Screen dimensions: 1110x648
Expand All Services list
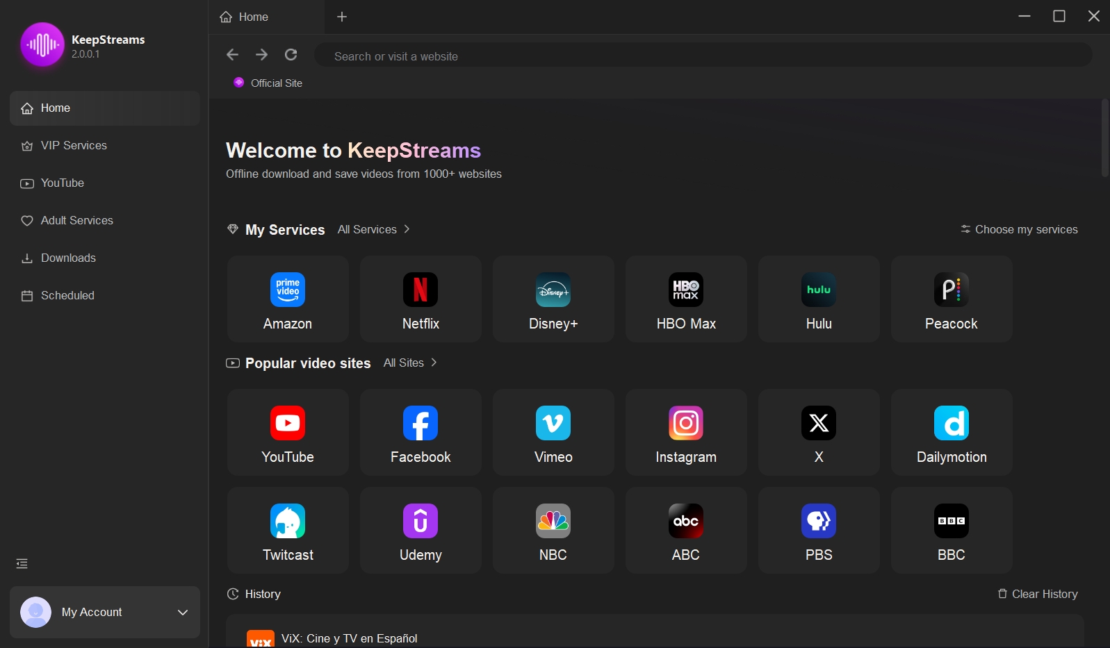374,229
